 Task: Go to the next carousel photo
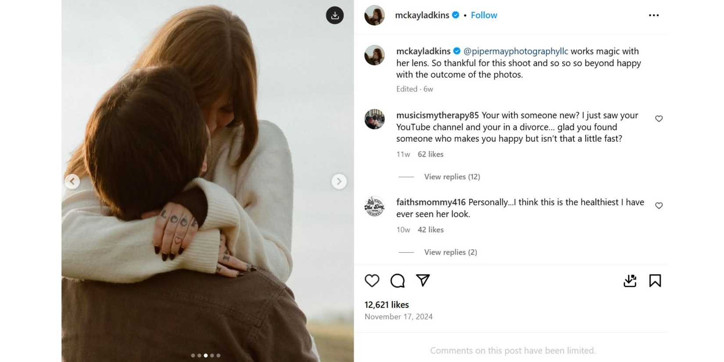[339, 181]
